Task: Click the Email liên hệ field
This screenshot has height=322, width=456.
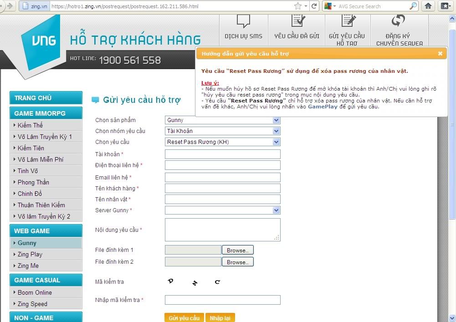Action: (222, 178)
